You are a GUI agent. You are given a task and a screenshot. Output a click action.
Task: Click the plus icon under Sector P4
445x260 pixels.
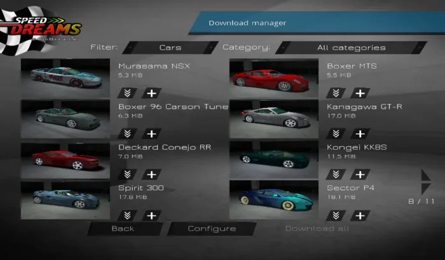360,215
